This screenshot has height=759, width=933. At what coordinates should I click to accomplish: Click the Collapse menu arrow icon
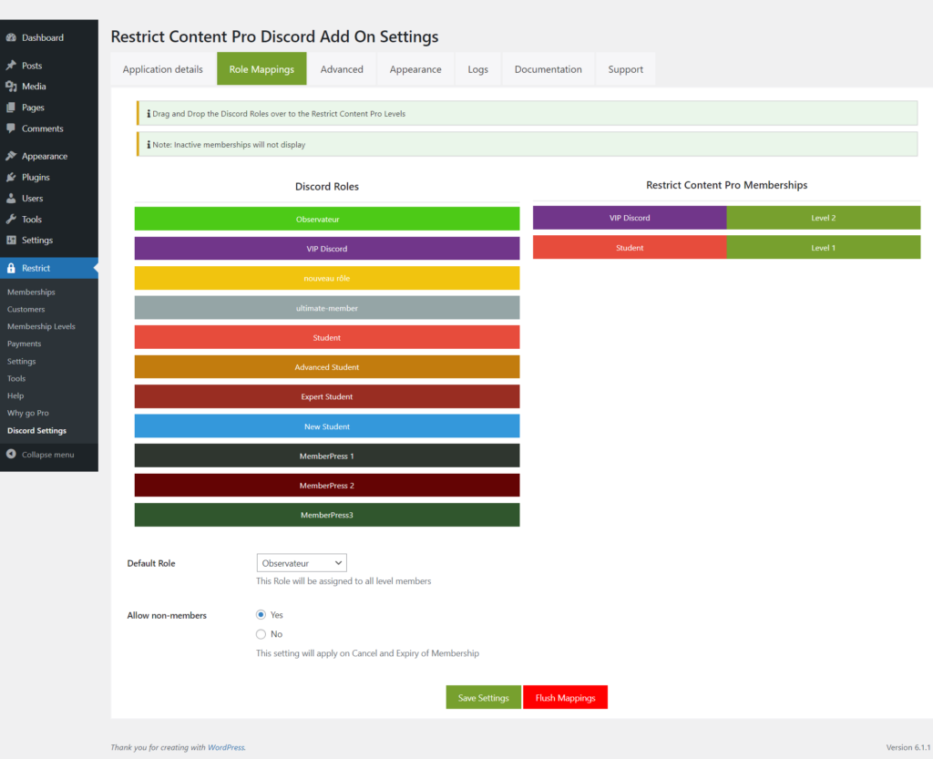point(11,454)
